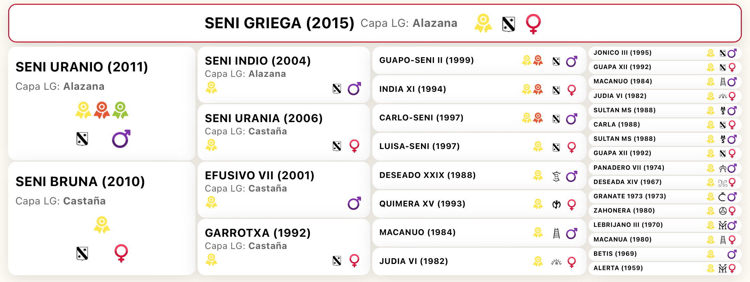Viewport: 750px width, 282px height.
Task: Open the EFUSIVO VII (2001) ancestor
Action: pos(284,189)
